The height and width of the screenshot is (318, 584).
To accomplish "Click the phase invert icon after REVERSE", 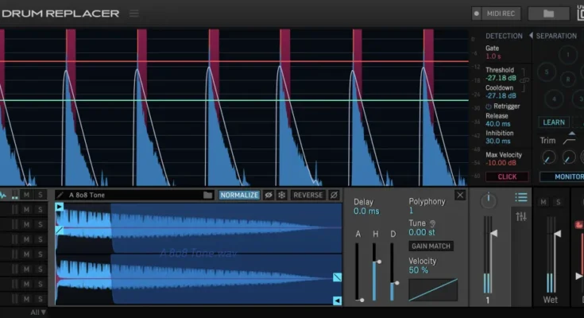I will 334,195.
